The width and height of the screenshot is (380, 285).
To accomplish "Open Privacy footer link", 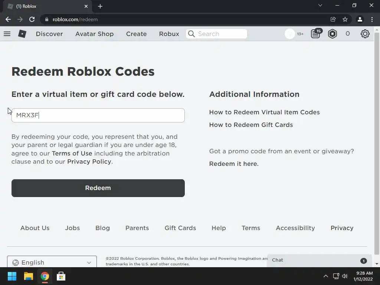I will [342, 228].
